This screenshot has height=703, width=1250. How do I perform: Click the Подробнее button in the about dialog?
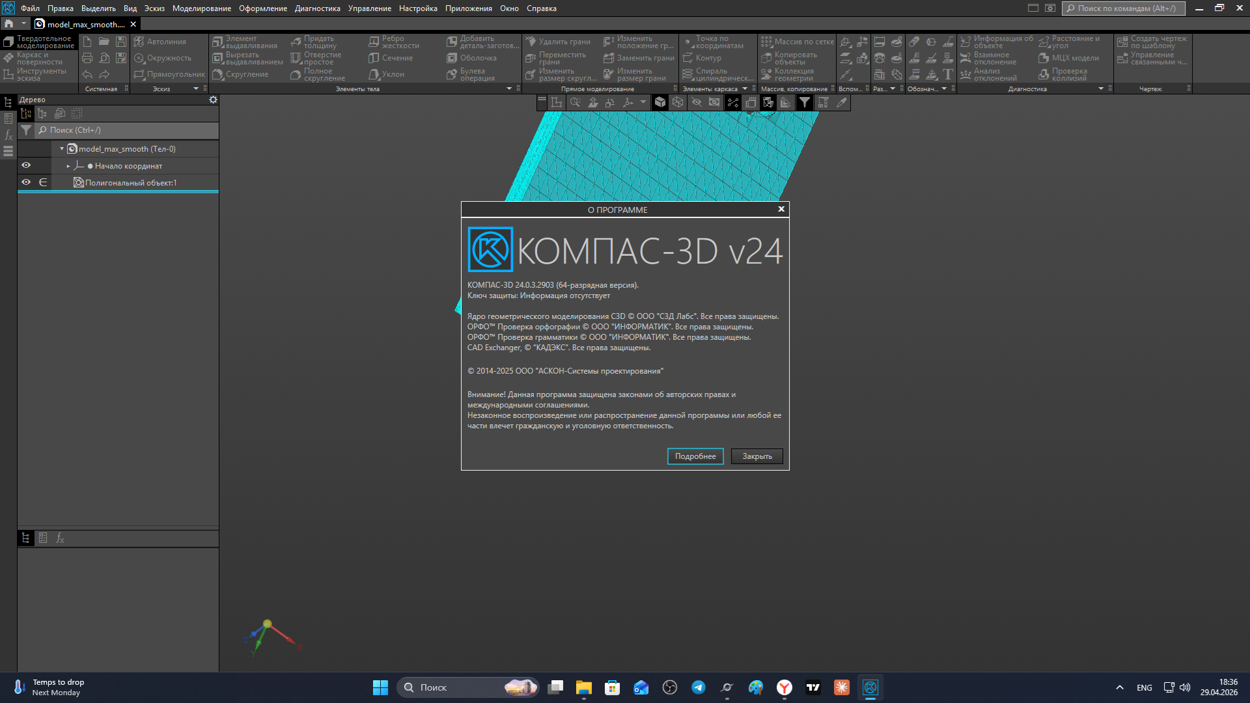click(x=695, y=456)
